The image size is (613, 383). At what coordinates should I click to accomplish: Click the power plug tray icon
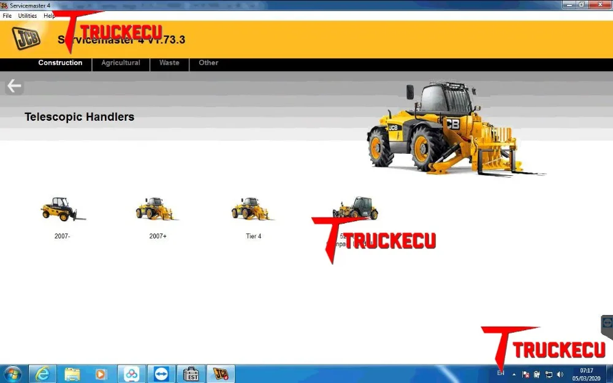click(537, 374)
